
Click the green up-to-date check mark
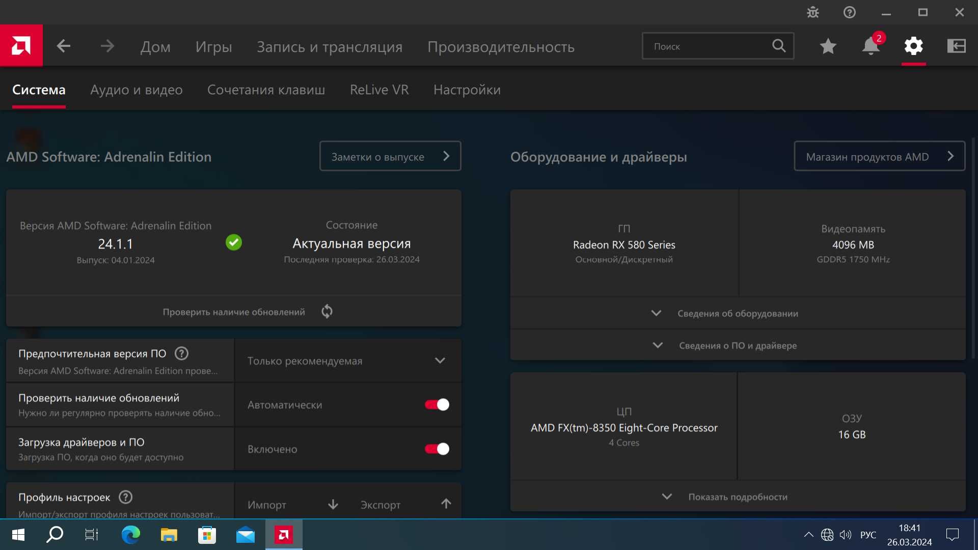[234, 242]
